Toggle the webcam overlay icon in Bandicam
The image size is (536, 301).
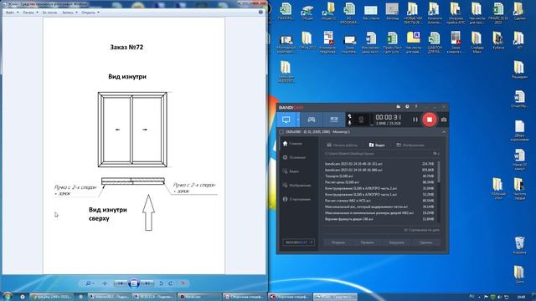(x=361, y=120)
